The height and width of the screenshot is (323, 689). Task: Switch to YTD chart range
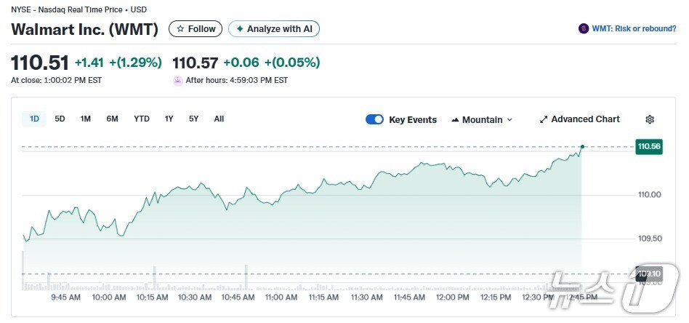142,119
